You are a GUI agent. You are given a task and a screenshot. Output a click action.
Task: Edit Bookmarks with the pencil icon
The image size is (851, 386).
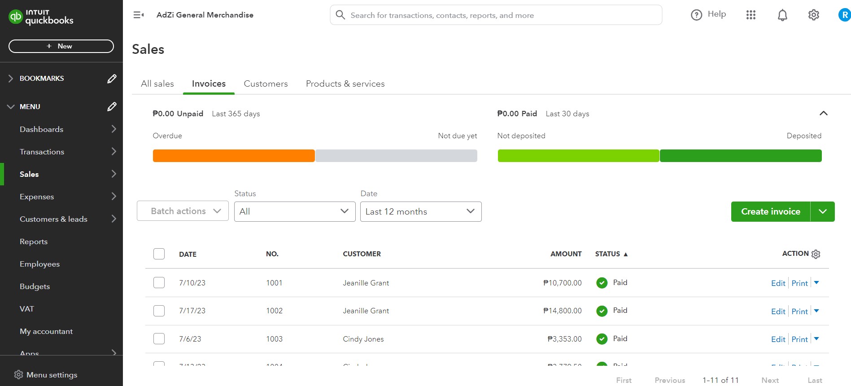[112, 79]
